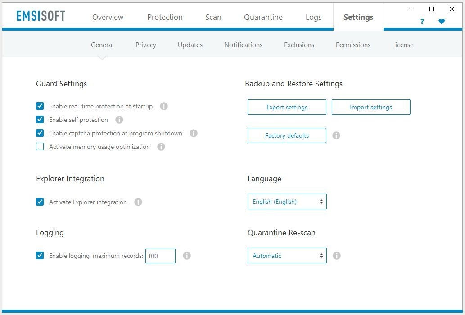This screenshot has height=315, width=465.
Task: Enable memory usage optimization checkbox
Action: 40,147
